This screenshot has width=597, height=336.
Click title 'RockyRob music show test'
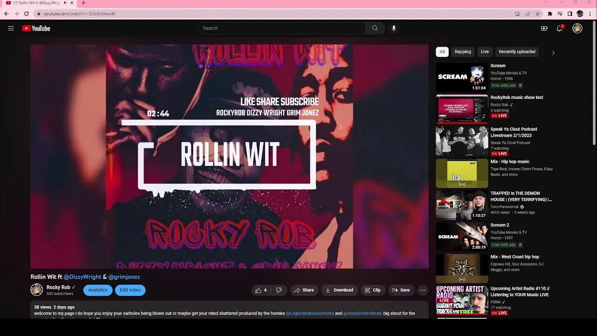pos(517,98)
